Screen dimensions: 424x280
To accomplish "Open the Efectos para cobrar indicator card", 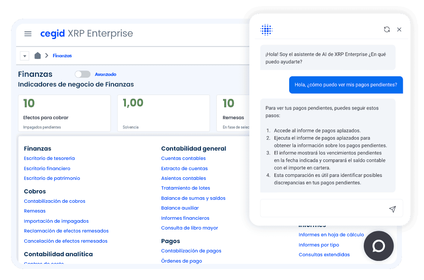I will click(64, 112).
